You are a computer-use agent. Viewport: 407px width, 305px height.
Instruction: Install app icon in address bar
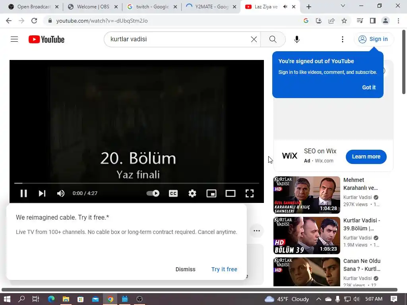[318, 21]
